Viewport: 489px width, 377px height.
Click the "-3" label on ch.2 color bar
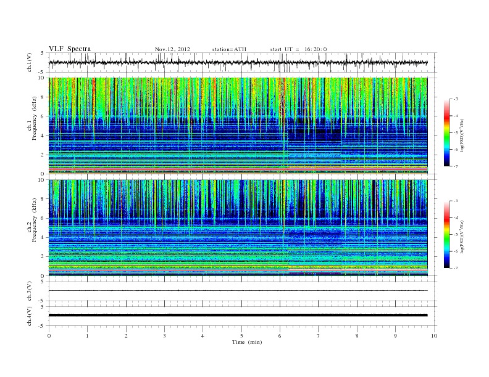pyautogui.click(x=456, y=201)
